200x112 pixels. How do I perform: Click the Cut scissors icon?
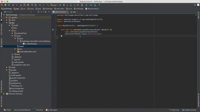21,5
